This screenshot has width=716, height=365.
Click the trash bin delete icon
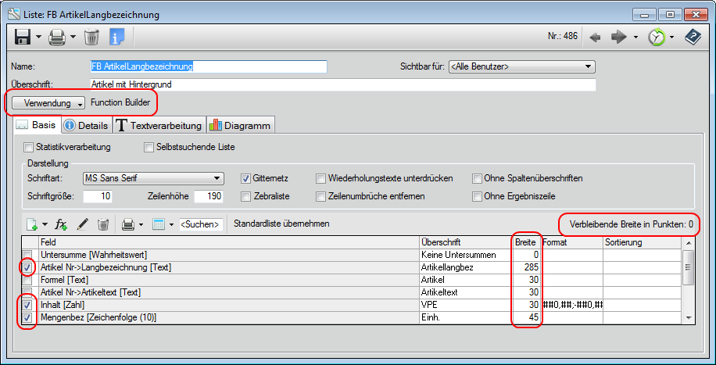(91, 37)
